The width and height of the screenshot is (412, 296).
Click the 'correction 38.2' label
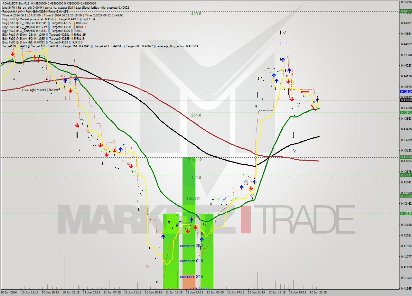[192, 246]
